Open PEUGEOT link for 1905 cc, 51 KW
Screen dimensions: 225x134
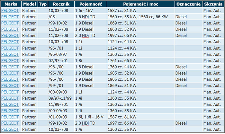tap(10, 79)
